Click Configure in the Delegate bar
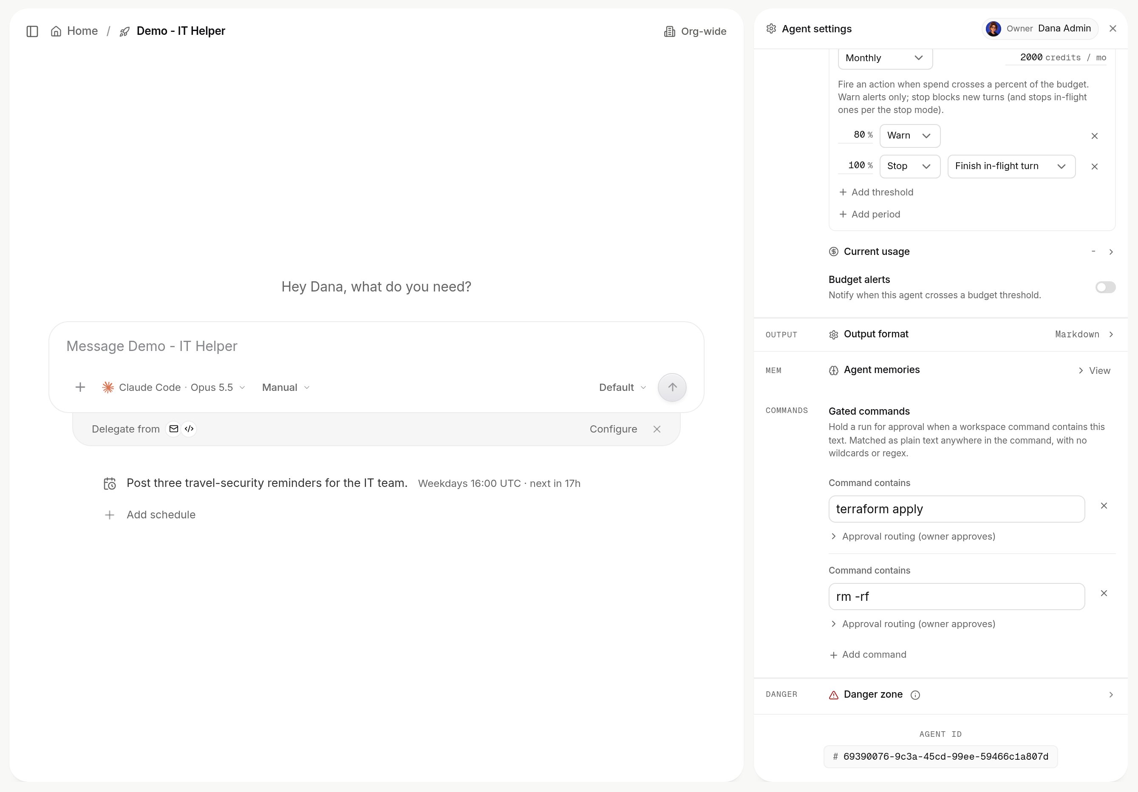Viewport: 1138px width, 792px height. (x=613, y=429)
